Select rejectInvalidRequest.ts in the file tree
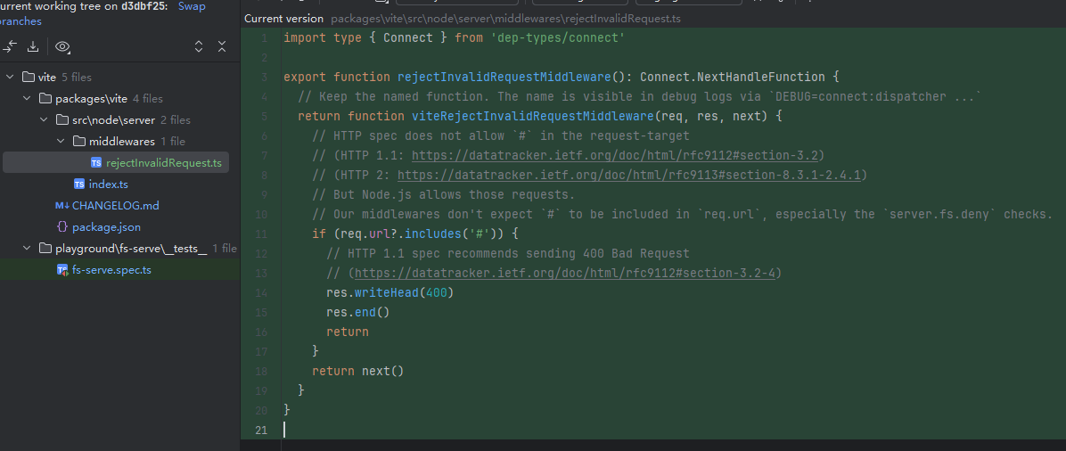The height and width of the screenshot is (451, 1066). pos(163,162)
